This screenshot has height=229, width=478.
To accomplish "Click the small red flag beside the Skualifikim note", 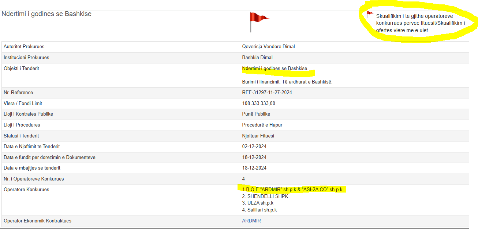I will [x=370, y=14].
